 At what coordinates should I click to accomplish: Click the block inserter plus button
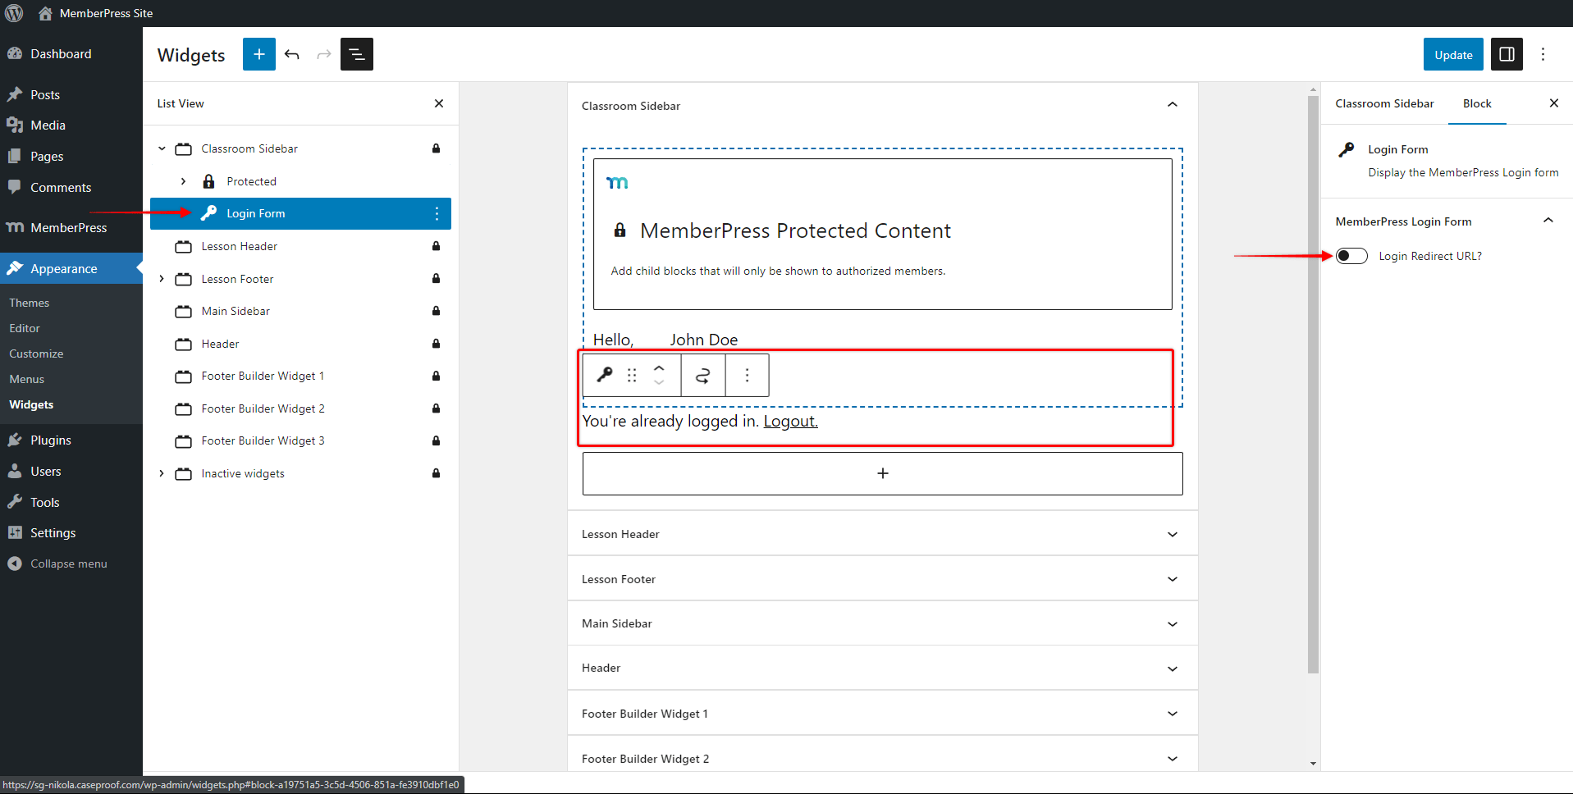[259, 54]
